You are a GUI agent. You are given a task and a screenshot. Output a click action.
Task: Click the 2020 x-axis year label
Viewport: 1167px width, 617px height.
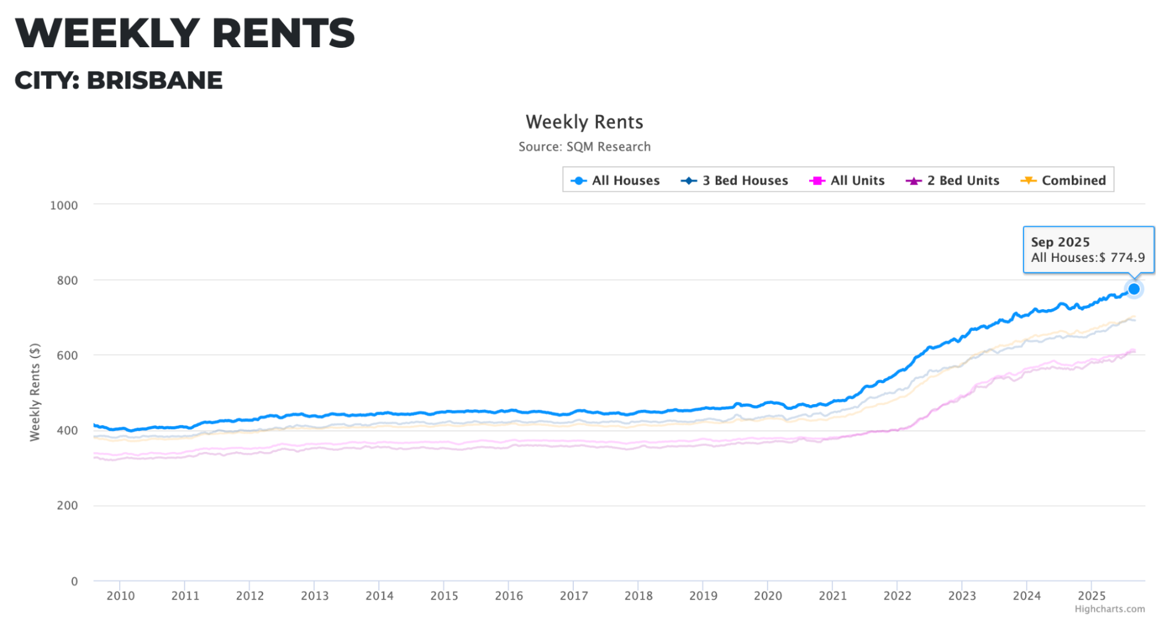[x=768, y=596]
